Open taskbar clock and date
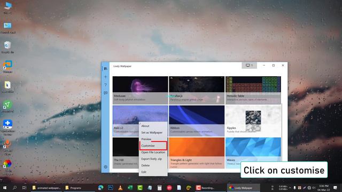Screen dimensions: 342x192 pyautogui.click(x=324, y=188)
